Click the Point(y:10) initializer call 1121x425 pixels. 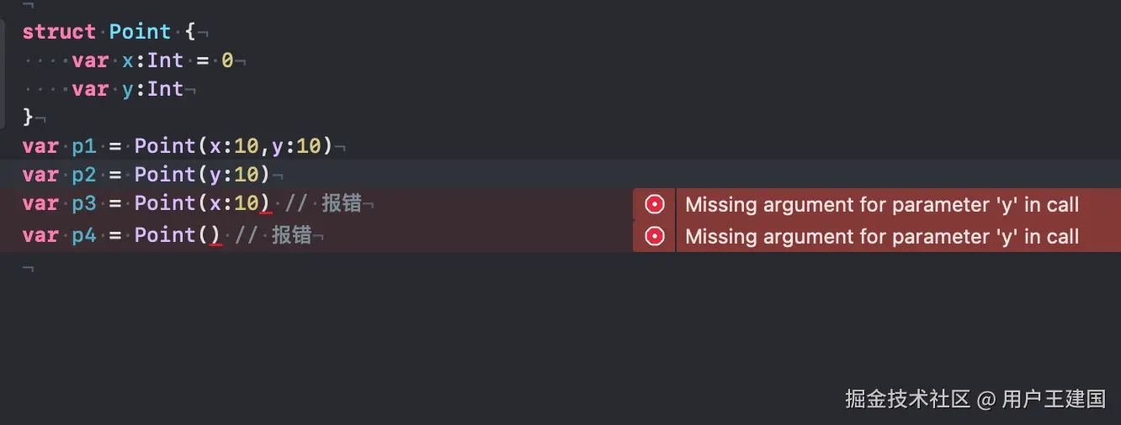[203, 175]
